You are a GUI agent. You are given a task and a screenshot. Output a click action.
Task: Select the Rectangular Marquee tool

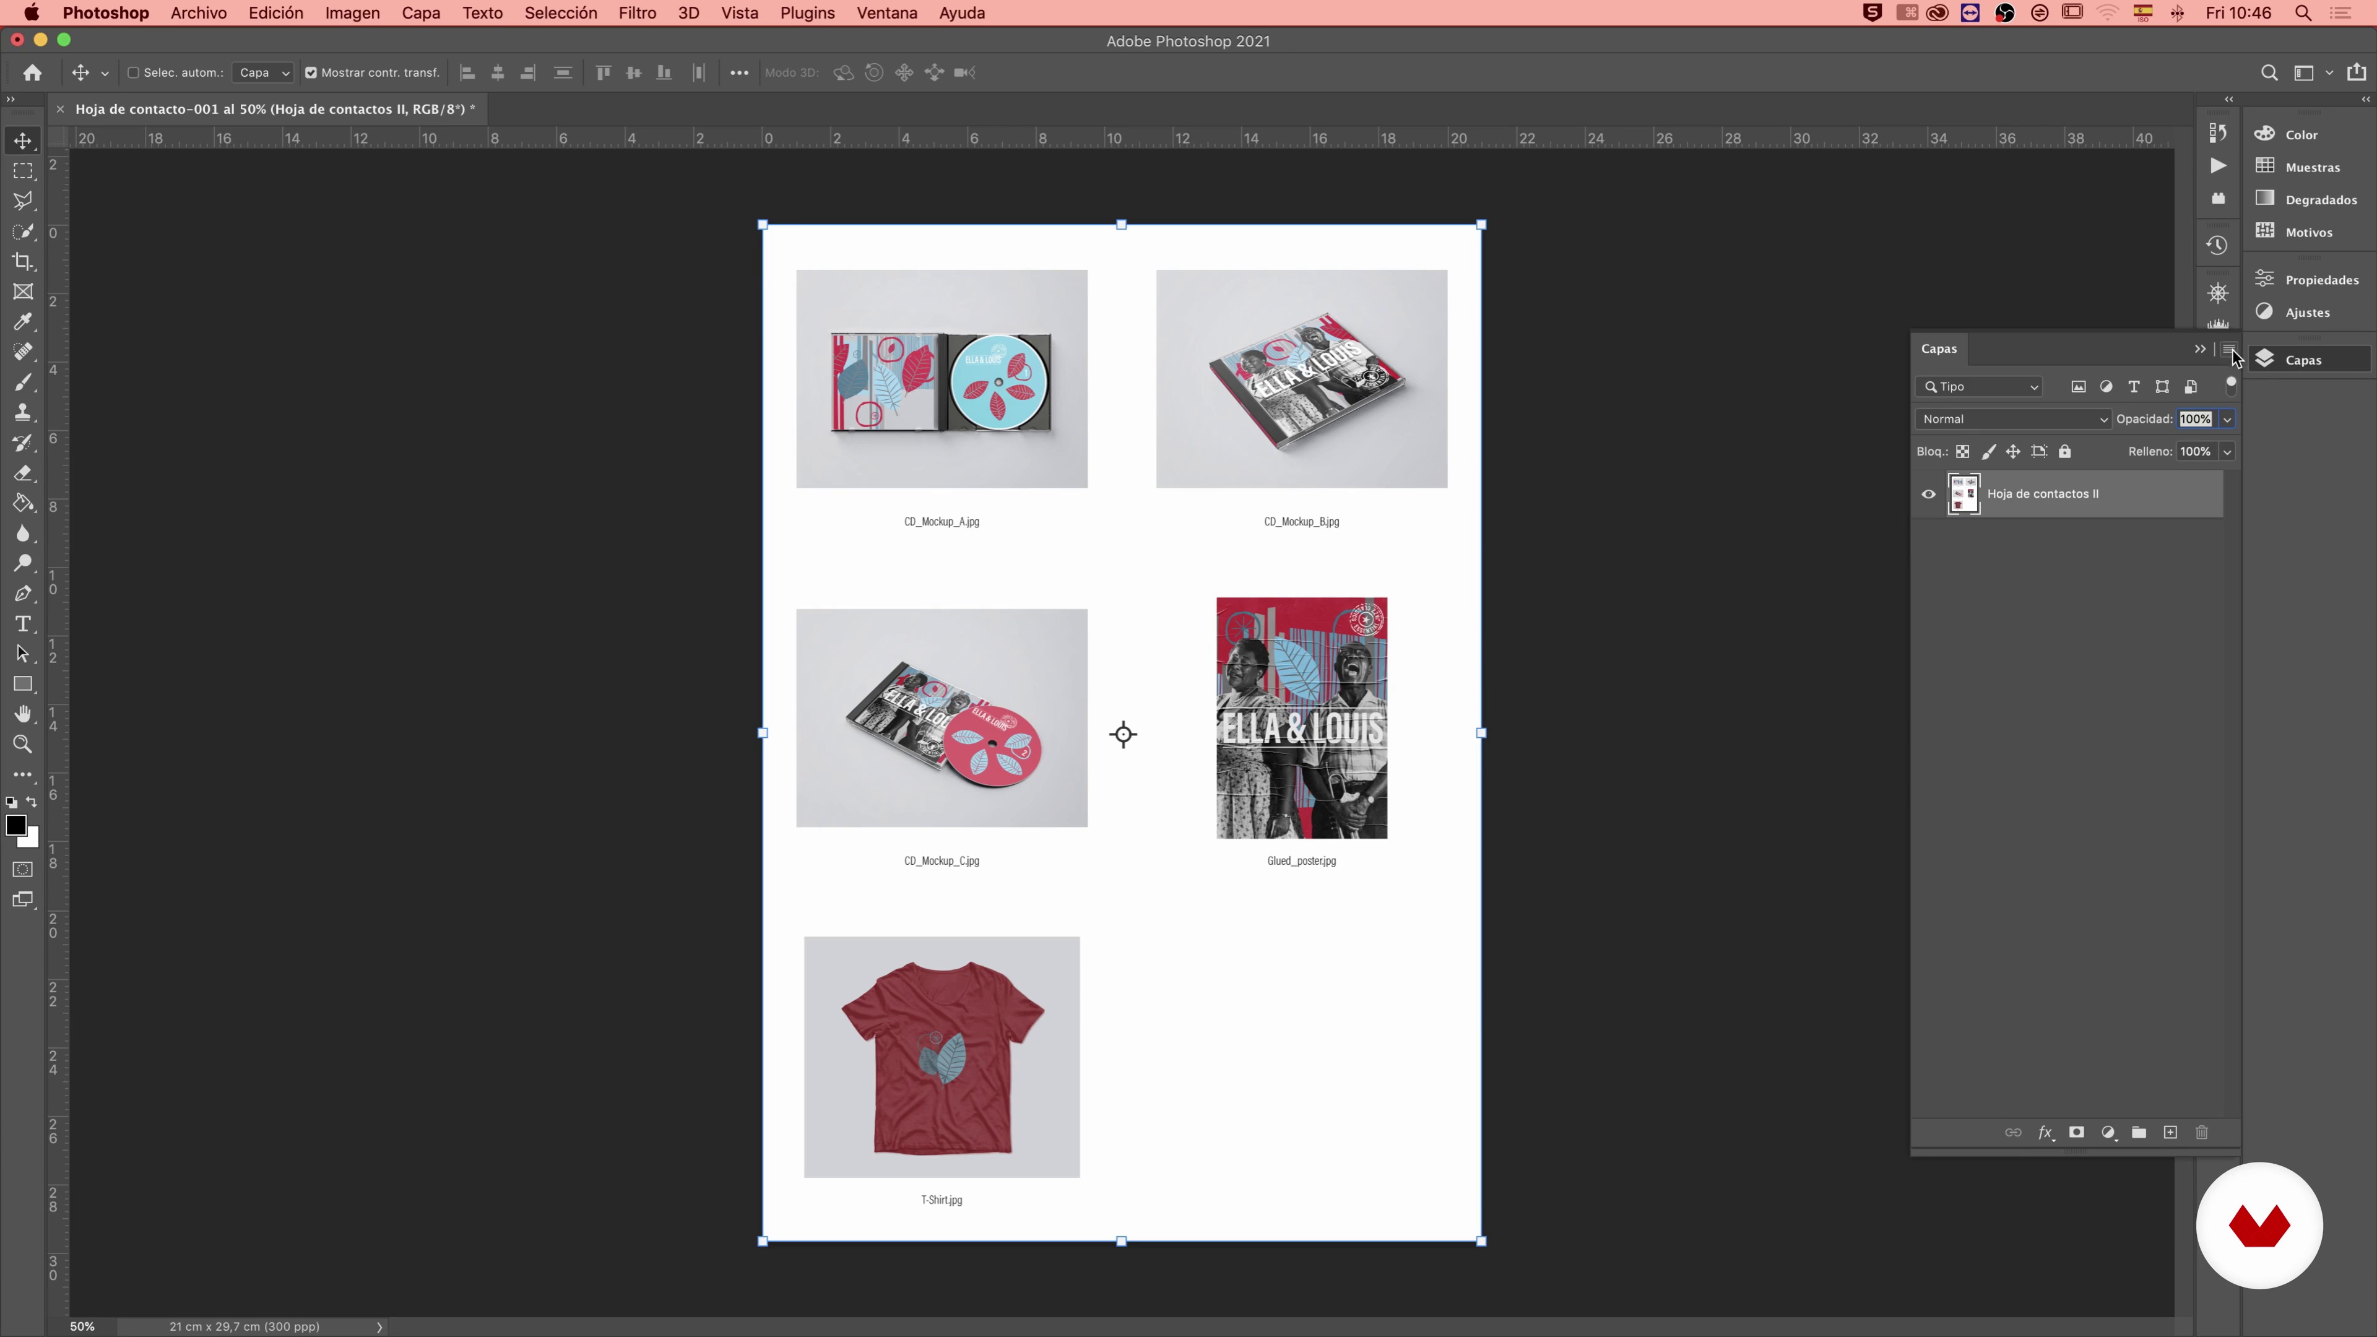[23, 171]
